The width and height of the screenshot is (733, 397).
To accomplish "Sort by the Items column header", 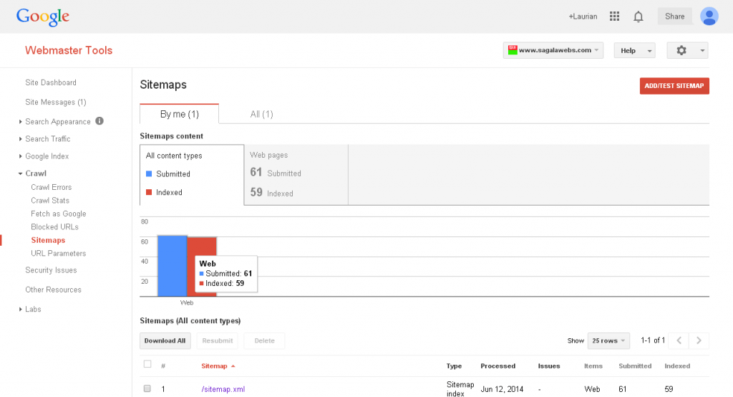I will 593,366.
